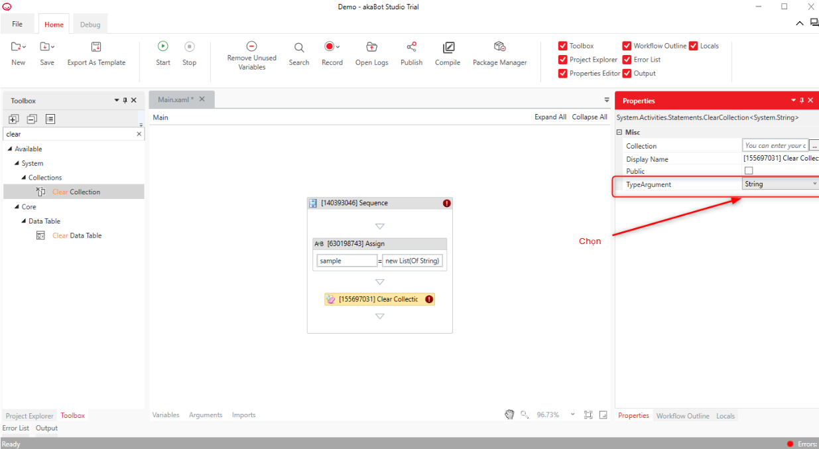The image size is (819, 449).
Task: Click the overview minimap icon
Action: pos(603,415)
